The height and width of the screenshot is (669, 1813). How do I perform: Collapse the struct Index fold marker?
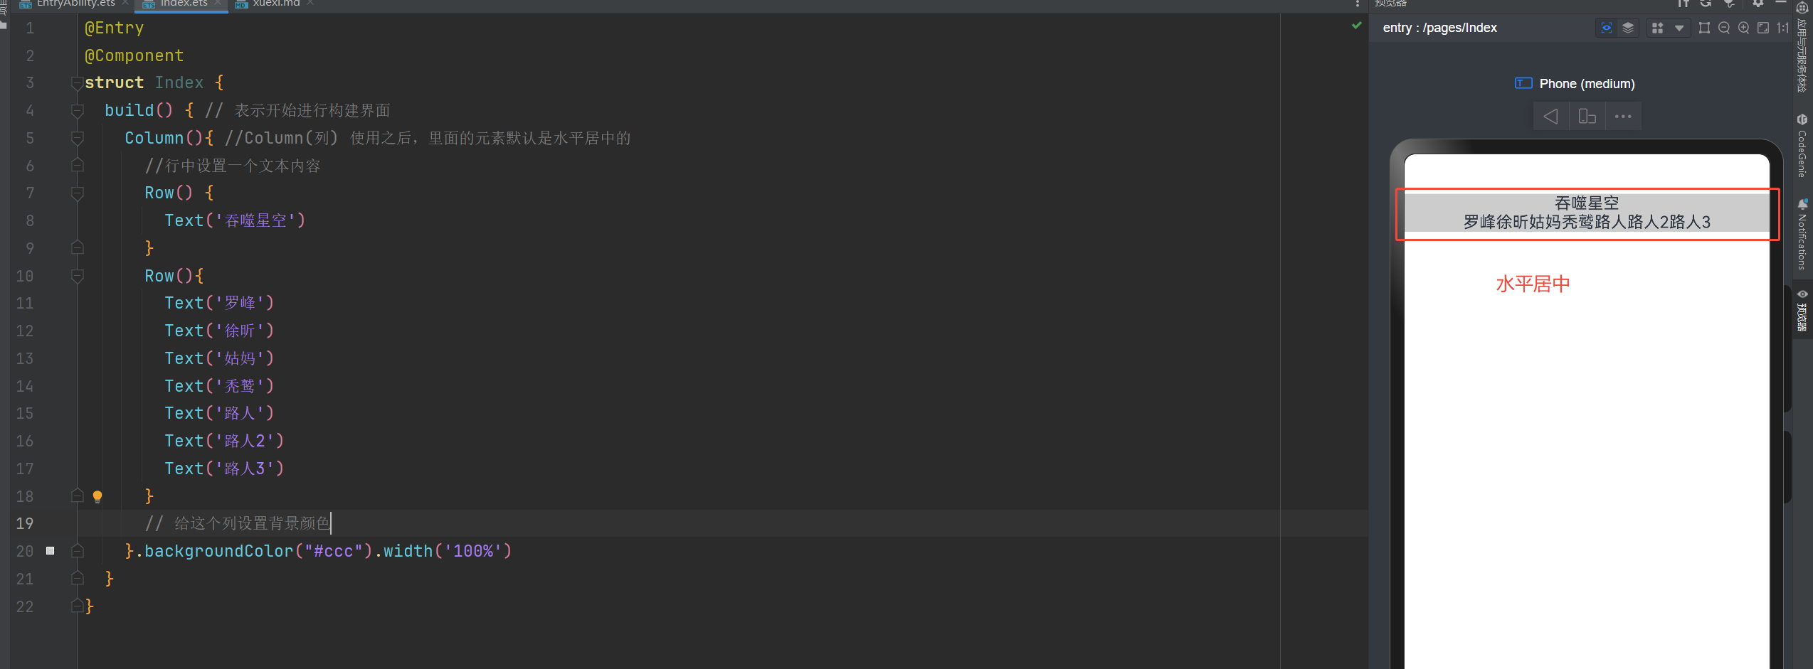point(77,83)
